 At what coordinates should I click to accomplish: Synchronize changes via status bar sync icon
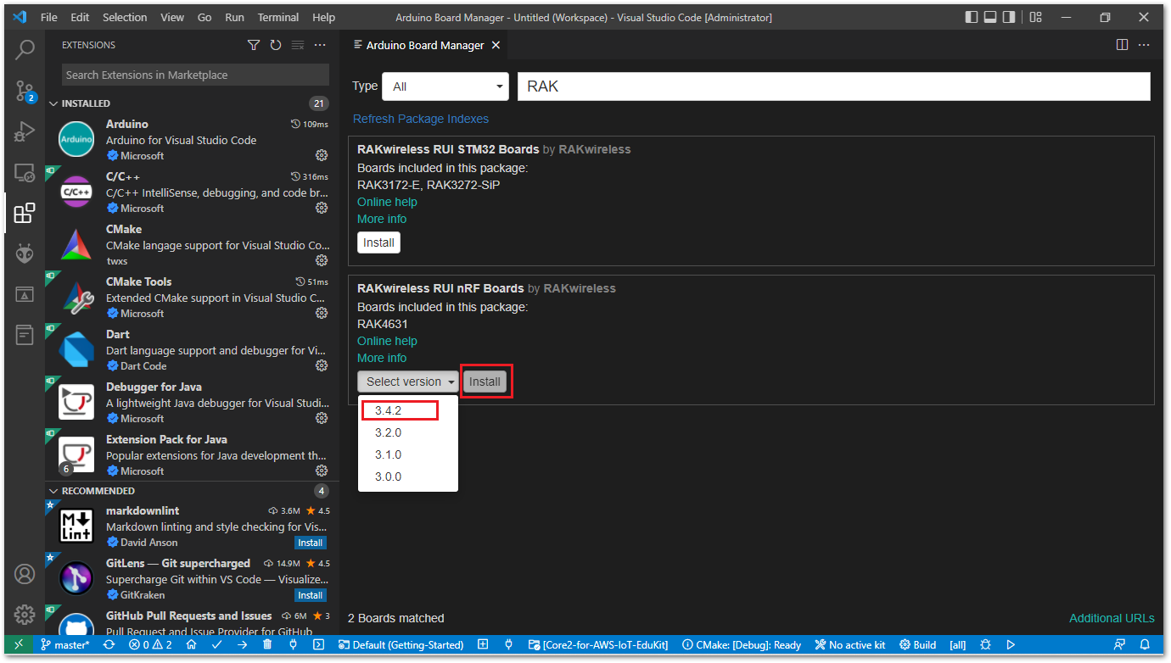109,644
